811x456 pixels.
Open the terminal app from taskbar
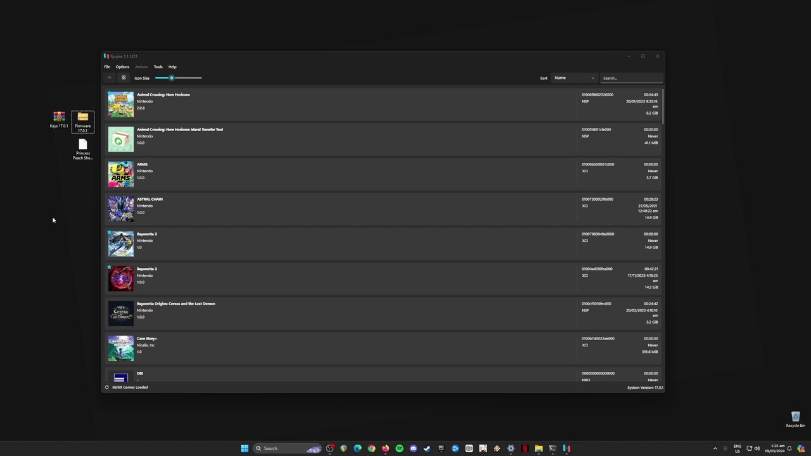pos(552,448)
